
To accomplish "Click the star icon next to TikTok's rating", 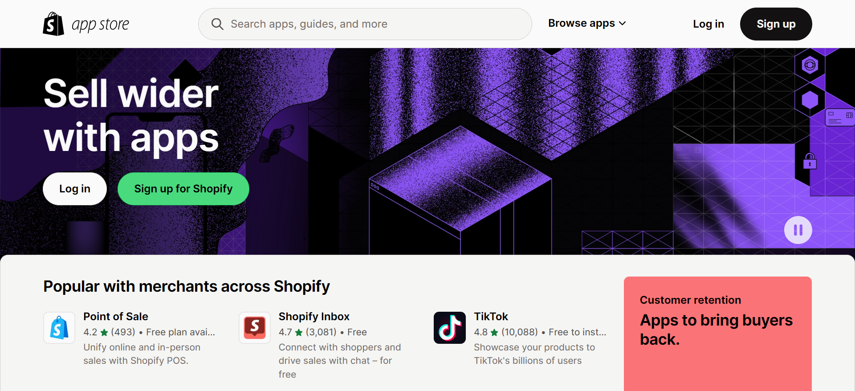I will click(x=494, y=332).
